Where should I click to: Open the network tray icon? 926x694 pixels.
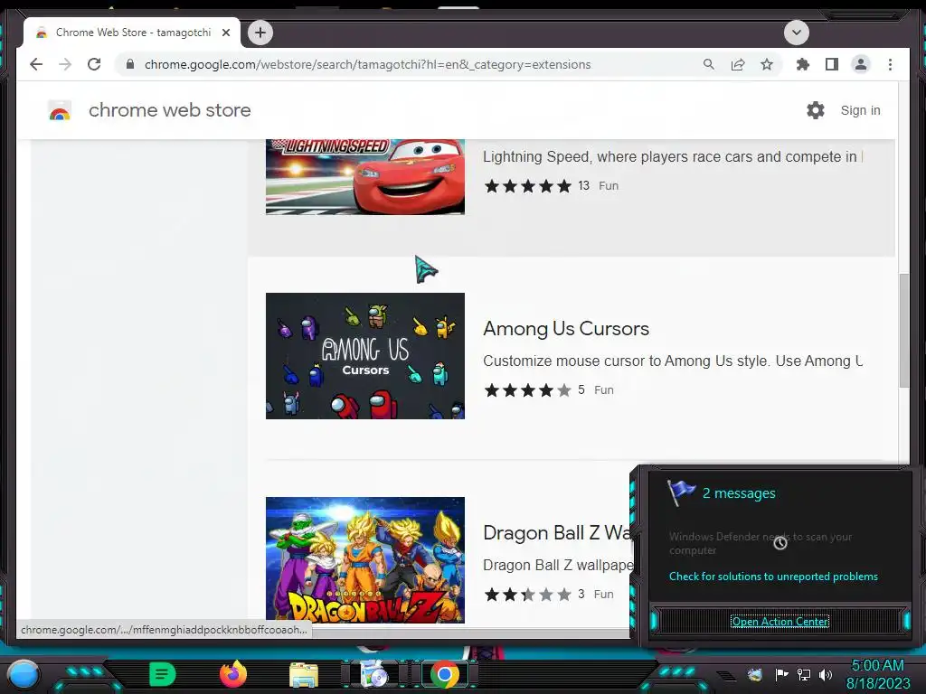pos(804,674)
